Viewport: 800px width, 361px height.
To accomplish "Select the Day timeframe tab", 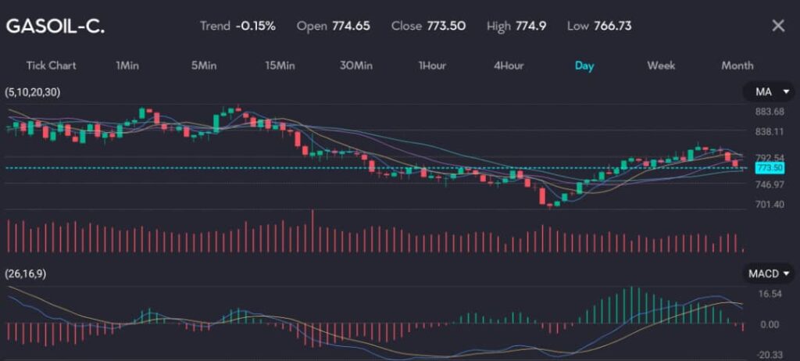I will 584,66.
